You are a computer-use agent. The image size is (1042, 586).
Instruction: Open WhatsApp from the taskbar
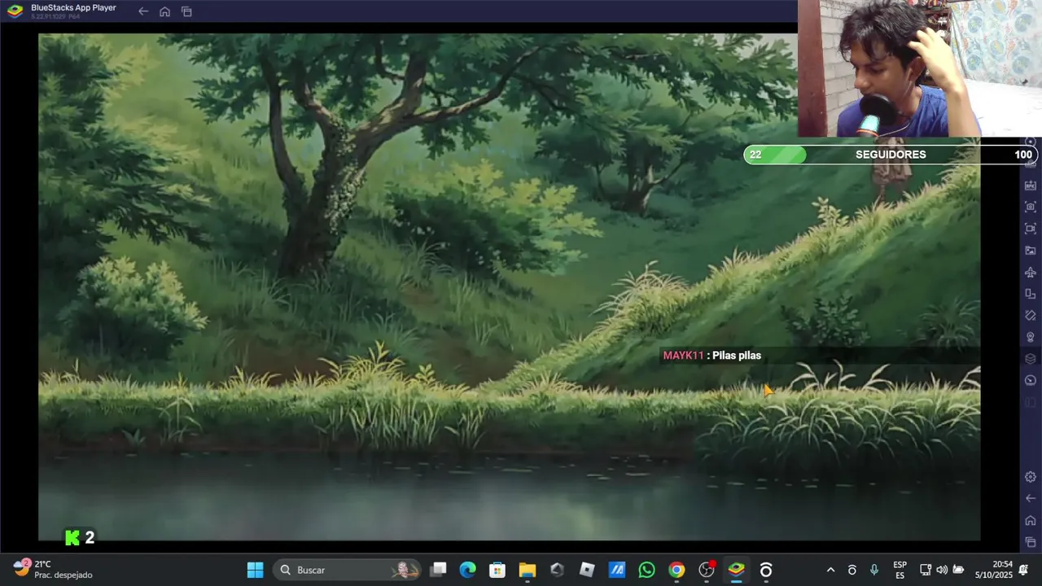pyautogui.click(x=646, y=570)
